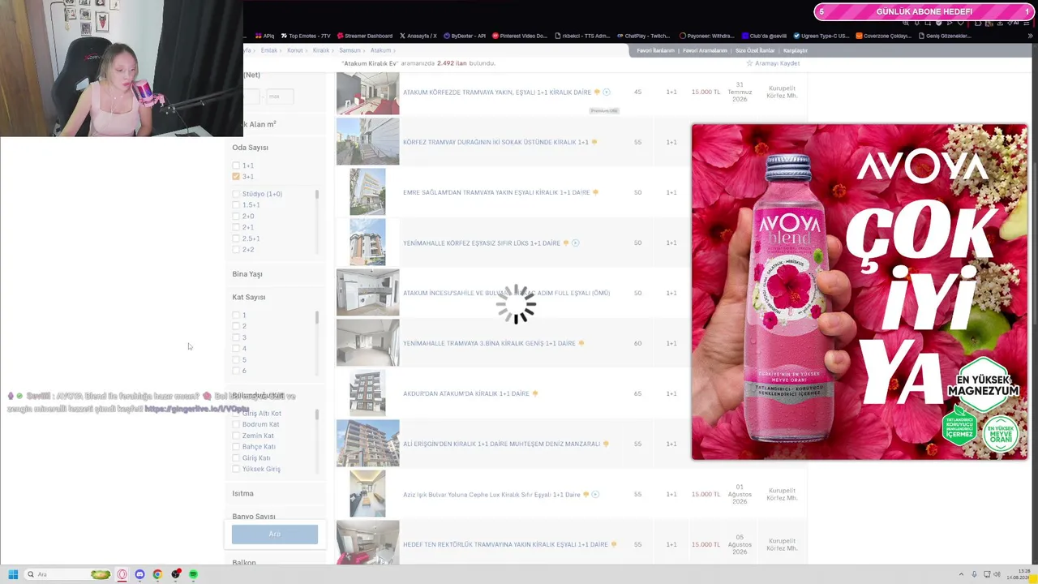
Task: Save this search with Aramayı Kaydet
Action: (773, 63)
